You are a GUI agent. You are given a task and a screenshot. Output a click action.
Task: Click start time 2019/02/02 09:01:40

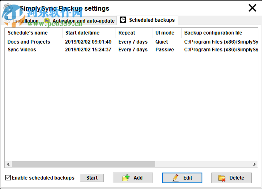click(88, 42)
